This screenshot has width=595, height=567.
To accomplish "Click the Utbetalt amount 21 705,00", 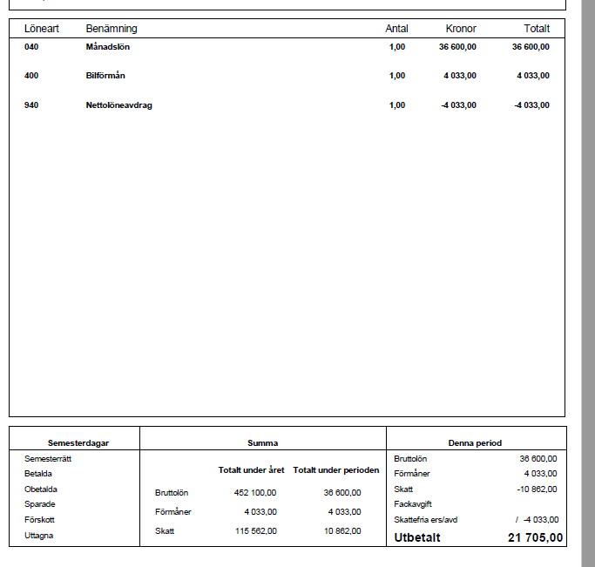I will (535, 537).
